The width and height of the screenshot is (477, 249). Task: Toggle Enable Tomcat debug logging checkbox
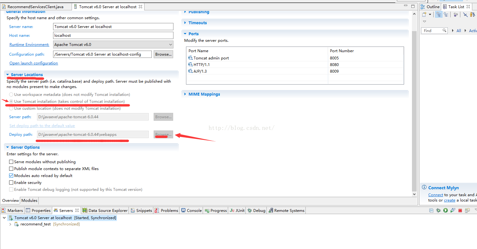(11, 189)
